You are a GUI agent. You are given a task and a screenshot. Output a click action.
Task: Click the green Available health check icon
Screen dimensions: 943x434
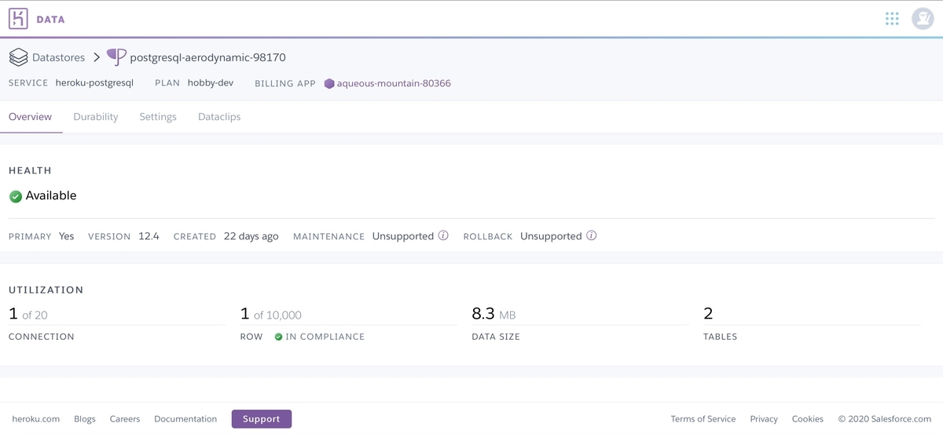click(x=16, y=196)
